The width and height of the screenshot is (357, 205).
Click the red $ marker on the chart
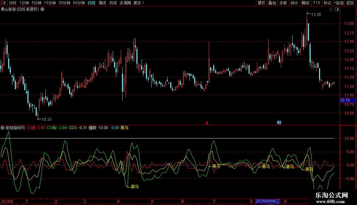[207, 123]
